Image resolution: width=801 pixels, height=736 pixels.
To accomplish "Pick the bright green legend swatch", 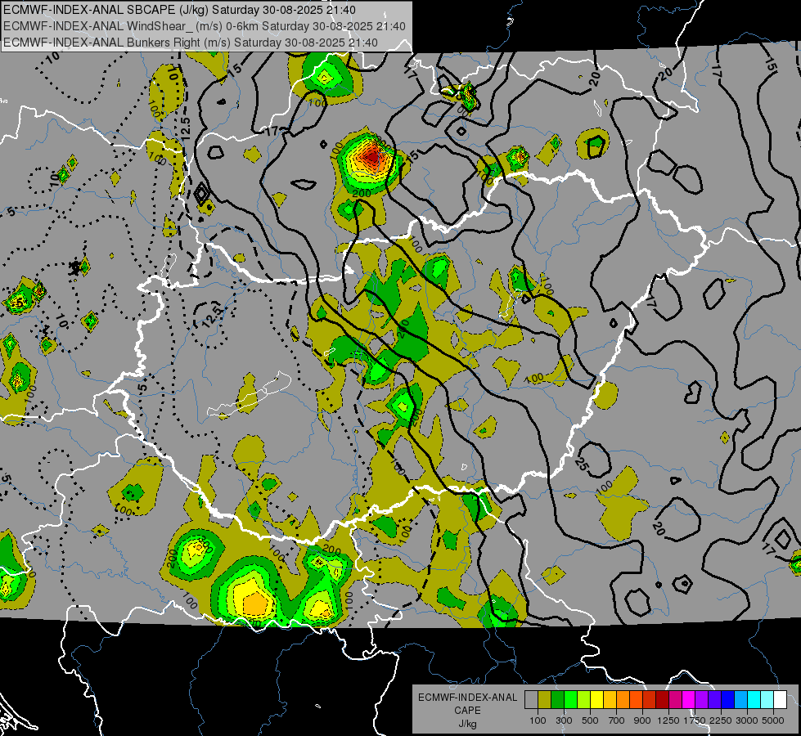I will coord(570,700).
